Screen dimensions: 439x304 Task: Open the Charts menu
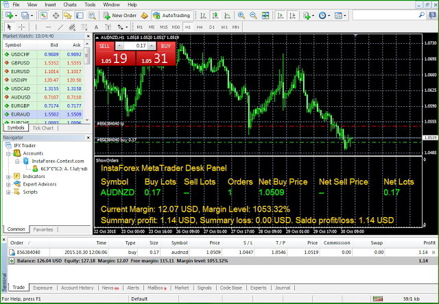pos(70,5)
